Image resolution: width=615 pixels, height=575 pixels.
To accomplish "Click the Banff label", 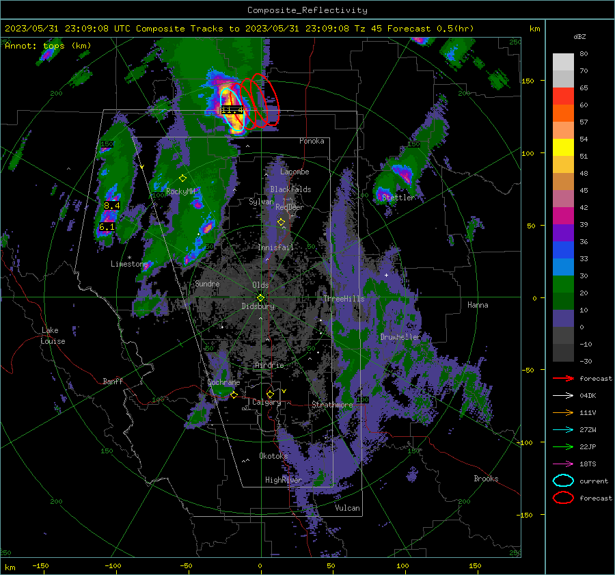I will point(113,381).
